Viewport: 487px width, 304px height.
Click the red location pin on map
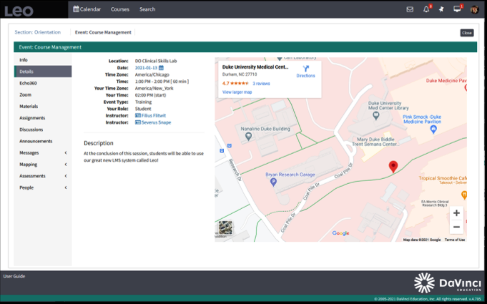(393, 167)
